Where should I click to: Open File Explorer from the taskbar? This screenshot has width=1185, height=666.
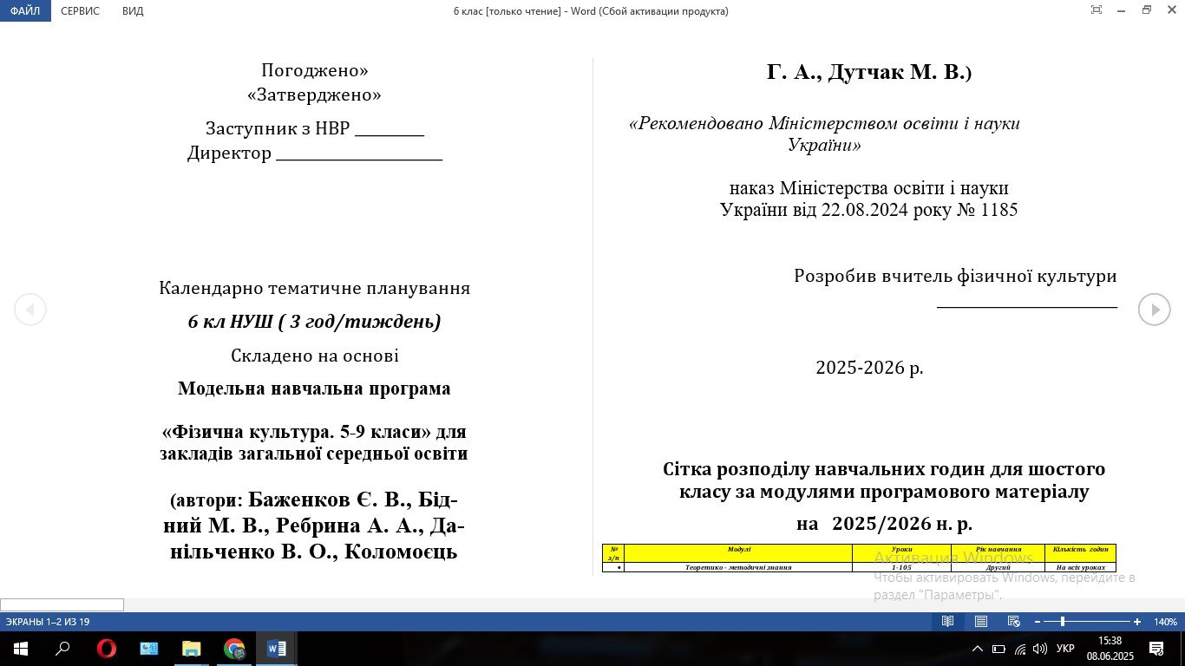(x=192, y=649)
